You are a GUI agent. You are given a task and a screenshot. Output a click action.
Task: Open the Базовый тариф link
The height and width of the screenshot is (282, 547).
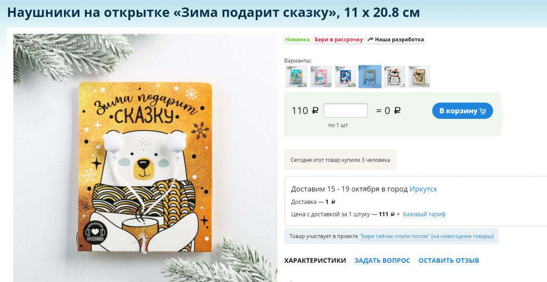424,214
